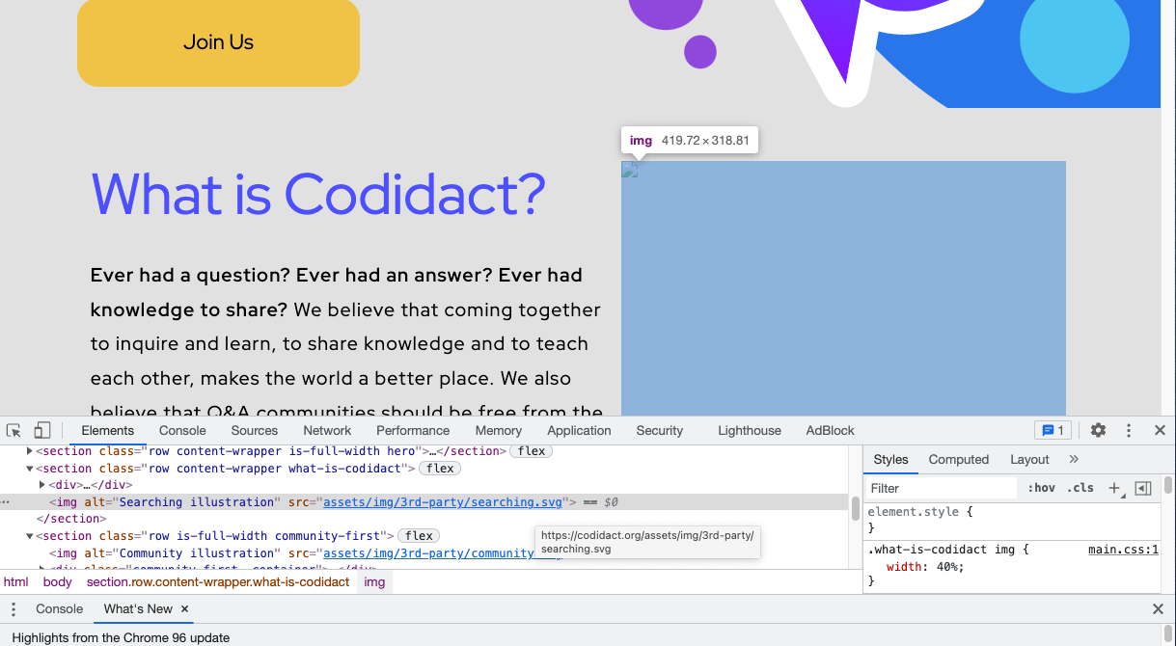Add new style rule with plus icon
Screen dimensions: 1176x646
click(x=1115, y=488)
